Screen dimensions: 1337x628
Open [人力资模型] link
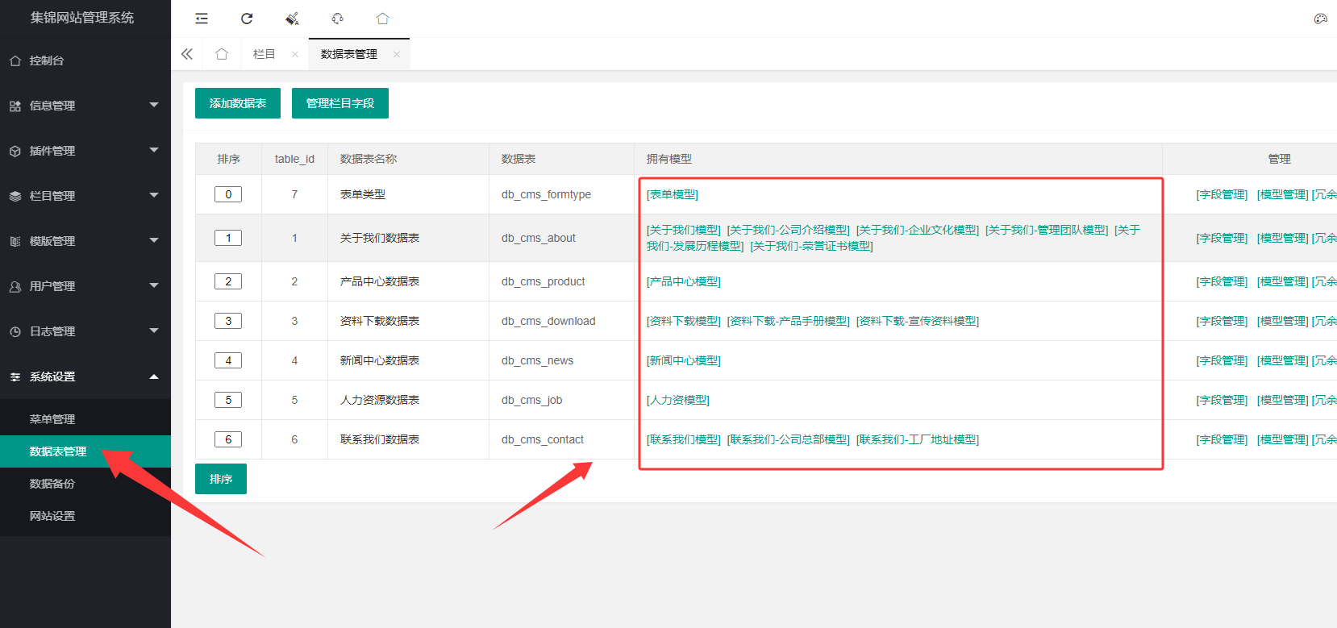point(678,400)
